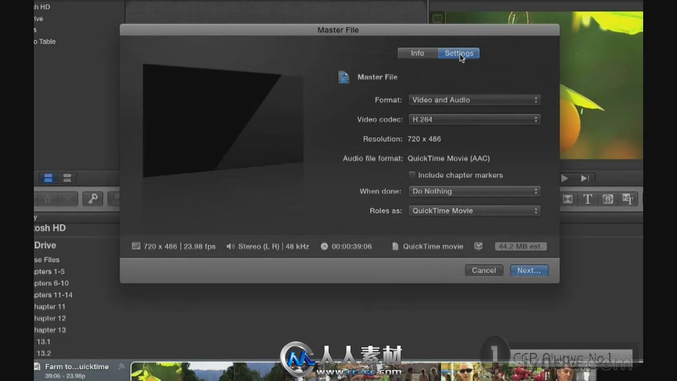677x381 pixels.
Task: Click the Next... button
Action: coord(529,270)
